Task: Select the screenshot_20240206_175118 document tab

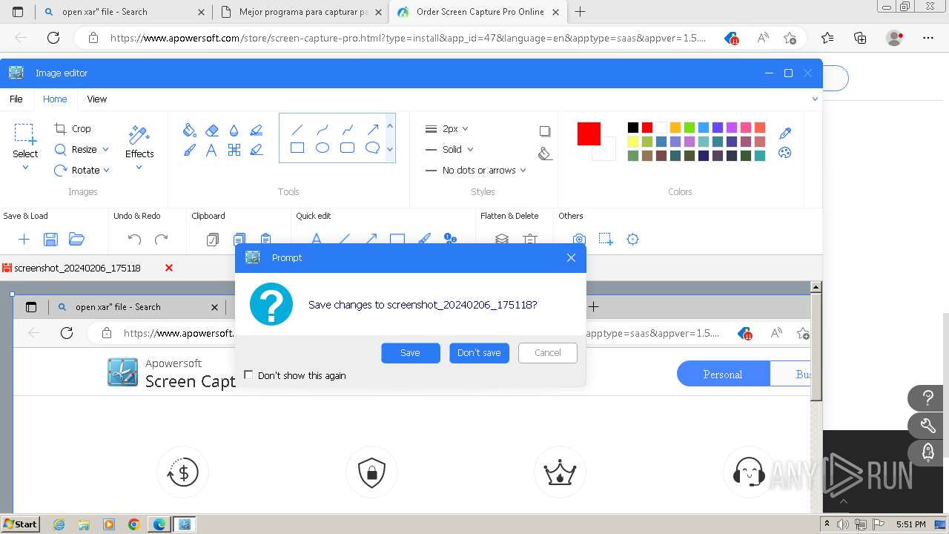Action: [77, 268]
